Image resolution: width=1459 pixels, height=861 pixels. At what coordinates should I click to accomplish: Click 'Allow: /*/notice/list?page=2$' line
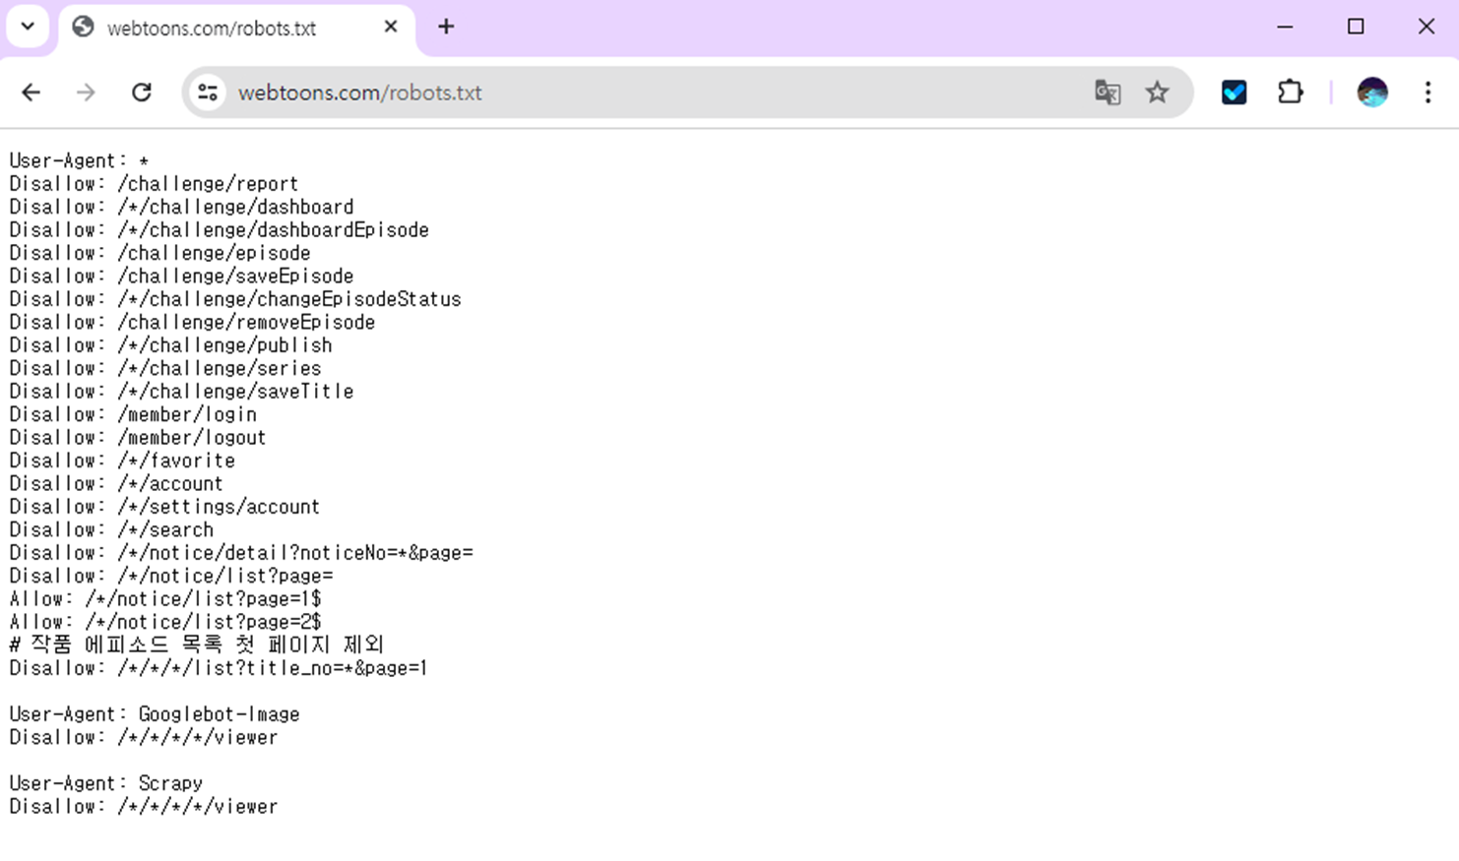[x=165, y=622]
